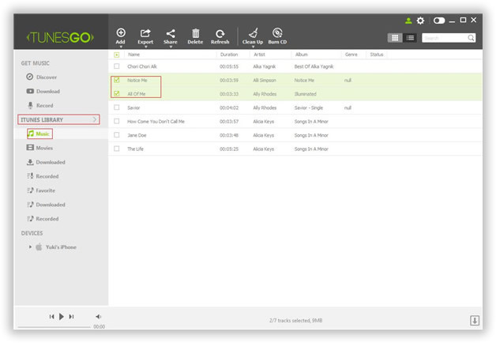The width and height of the screenshot is (496, 343).
Task: Expand Yuki's iPhone device tree
Action: click(30, 247)
